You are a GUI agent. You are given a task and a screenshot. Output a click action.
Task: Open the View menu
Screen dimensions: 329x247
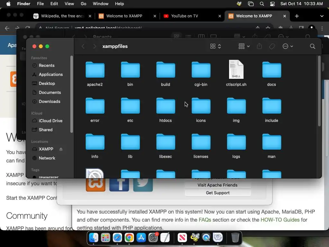coord(69,4)
